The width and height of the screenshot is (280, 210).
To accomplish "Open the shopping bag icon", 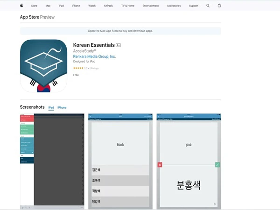I will click(x=219, y=6).
